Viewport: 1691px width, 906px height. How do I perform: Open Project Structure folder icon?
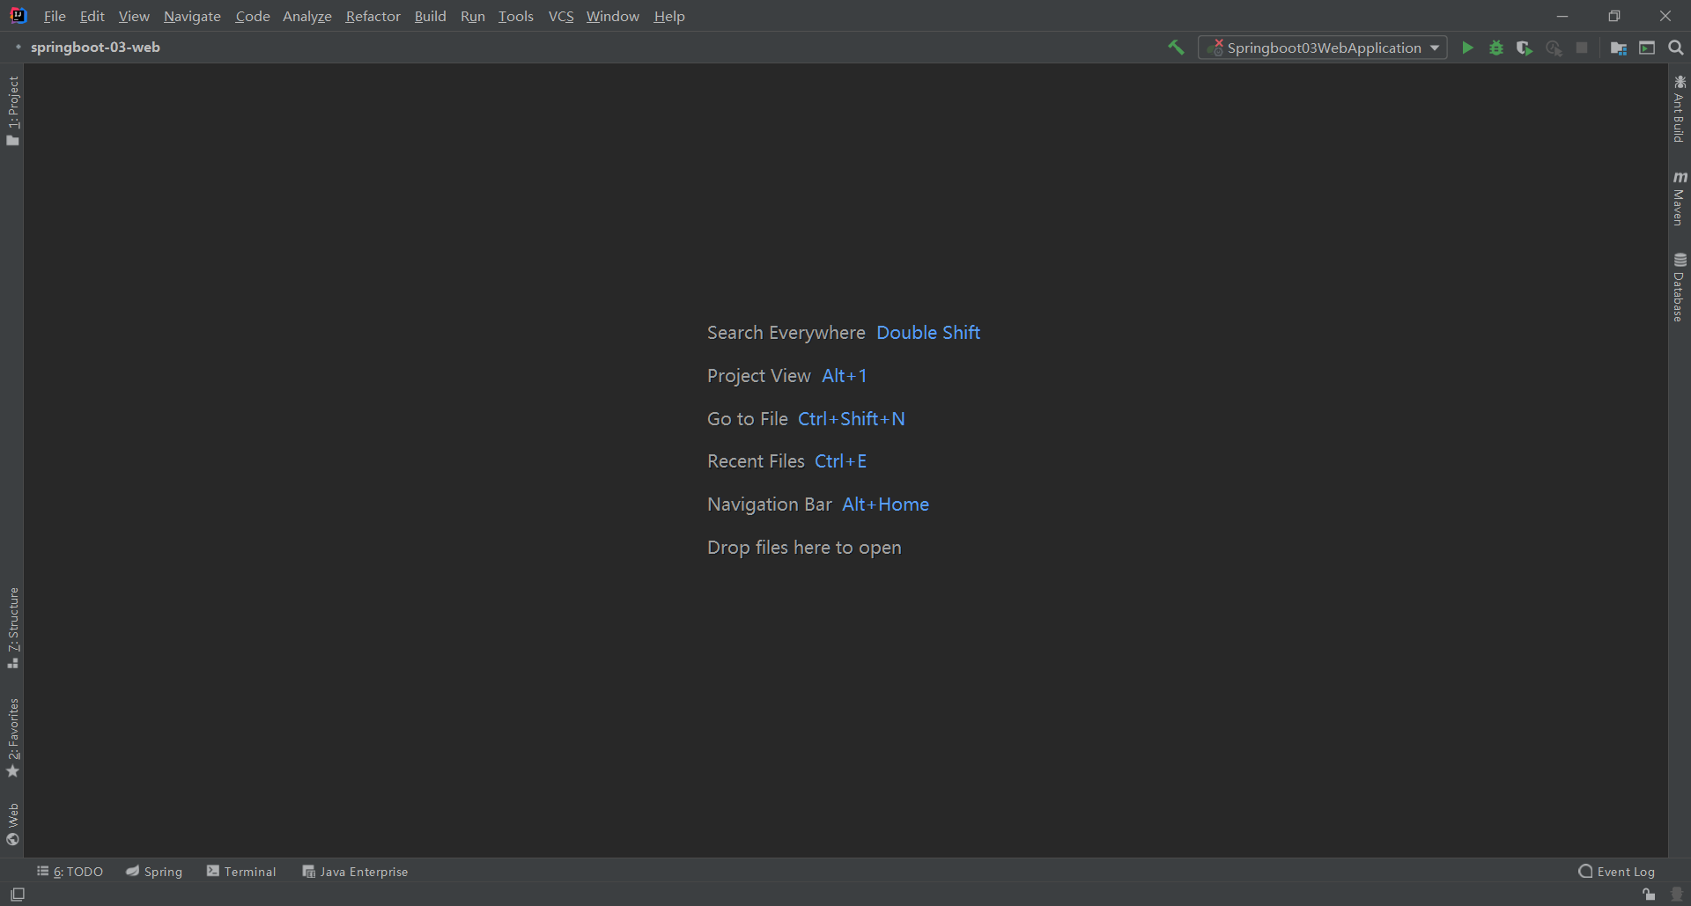pos(1618,48)
